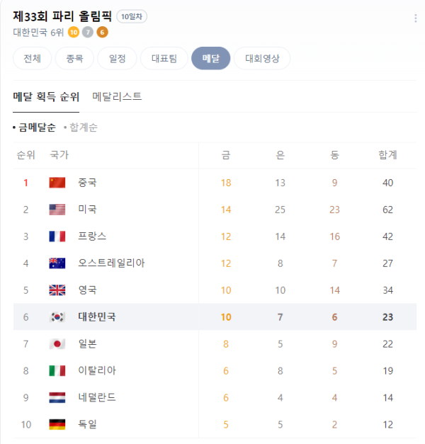This screenshot has width=425, height=444.
Task: Open the 대회영상 videos pill
Action: (x=262, y=58)
